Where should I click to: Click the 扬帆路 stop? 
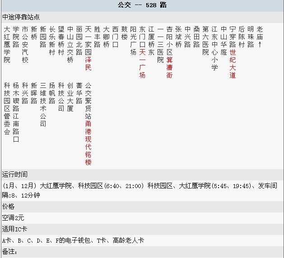point(52,93)
